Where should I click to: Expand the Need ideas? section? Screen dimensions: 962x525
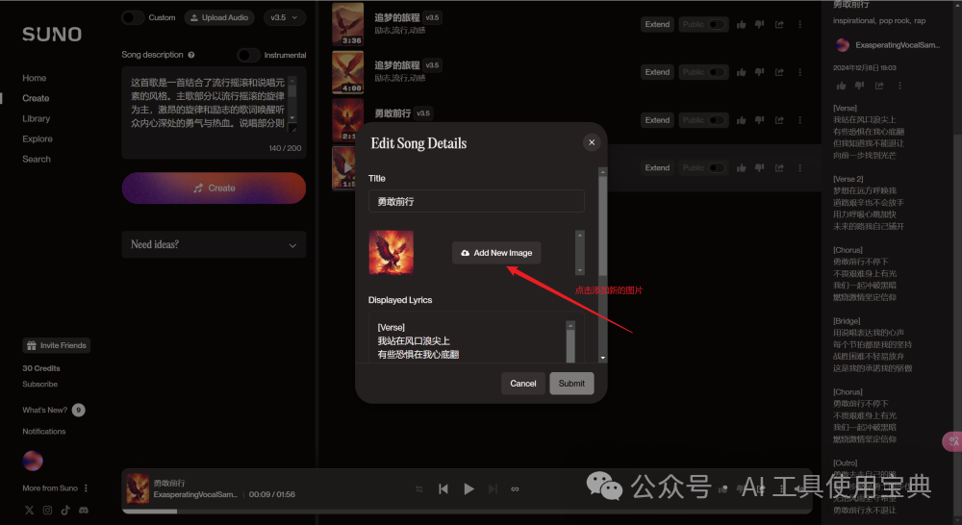tap(214, 245)
